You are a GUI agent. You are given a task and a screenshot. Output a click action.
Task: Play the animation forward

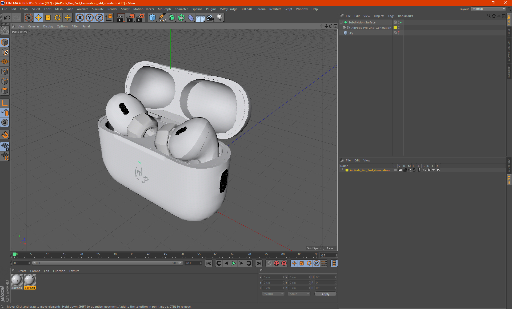coord(234,263)
